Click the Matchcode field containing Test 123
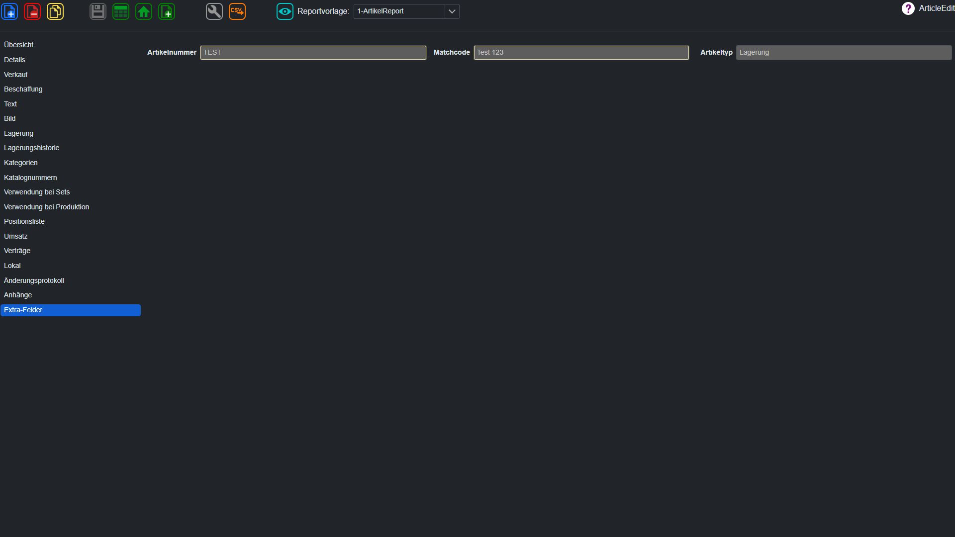 pos(581,53)
